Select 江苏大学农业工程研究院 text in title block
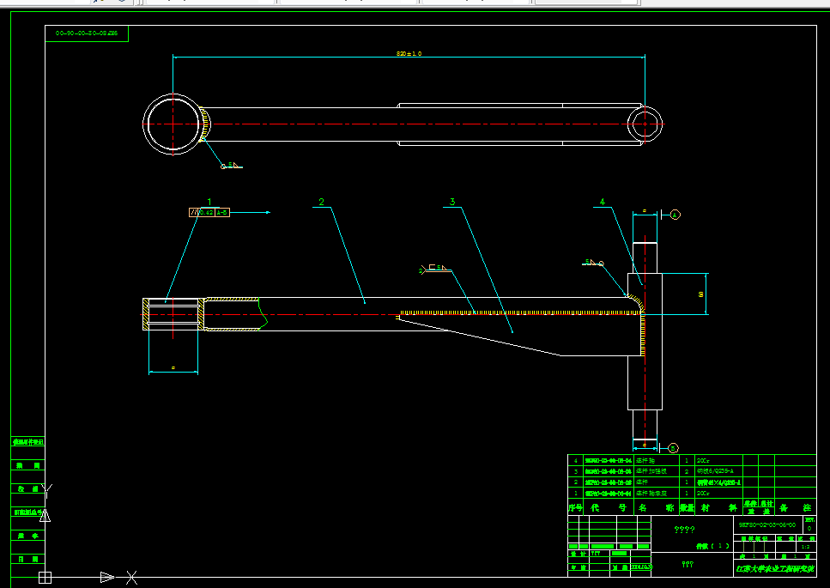 pyautogui.click(x=775, y=569)
